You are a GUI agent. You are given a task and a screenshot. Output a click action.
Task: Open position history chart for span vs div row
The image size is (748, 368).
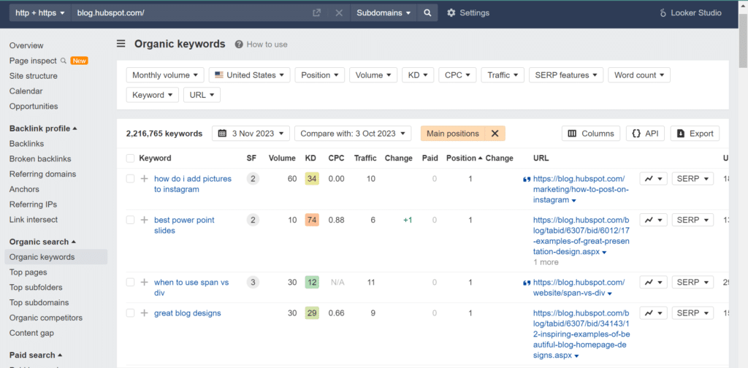tap(653, 282)
